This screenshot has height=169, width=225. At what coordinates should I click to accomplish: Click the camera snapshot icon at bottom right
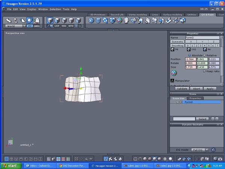click(x=220, y=159)
